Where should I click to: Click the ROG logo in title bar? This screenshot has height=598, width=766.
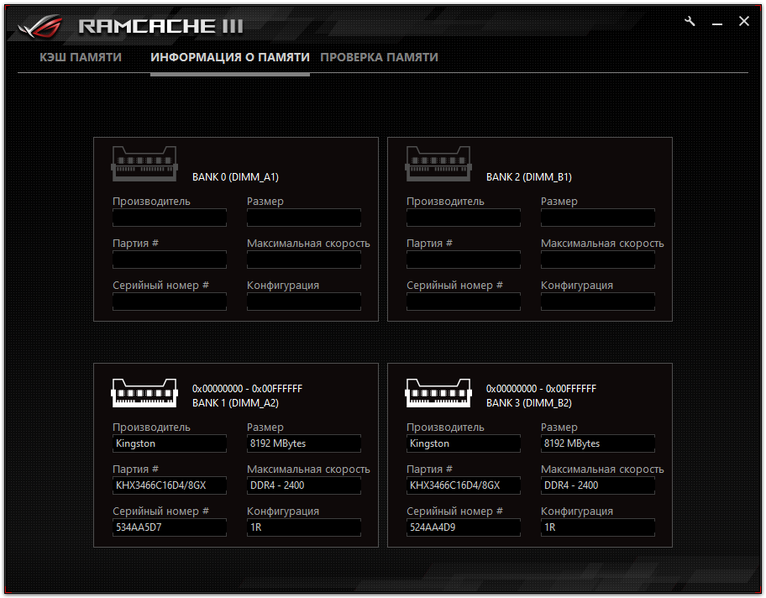coord(40,26)
